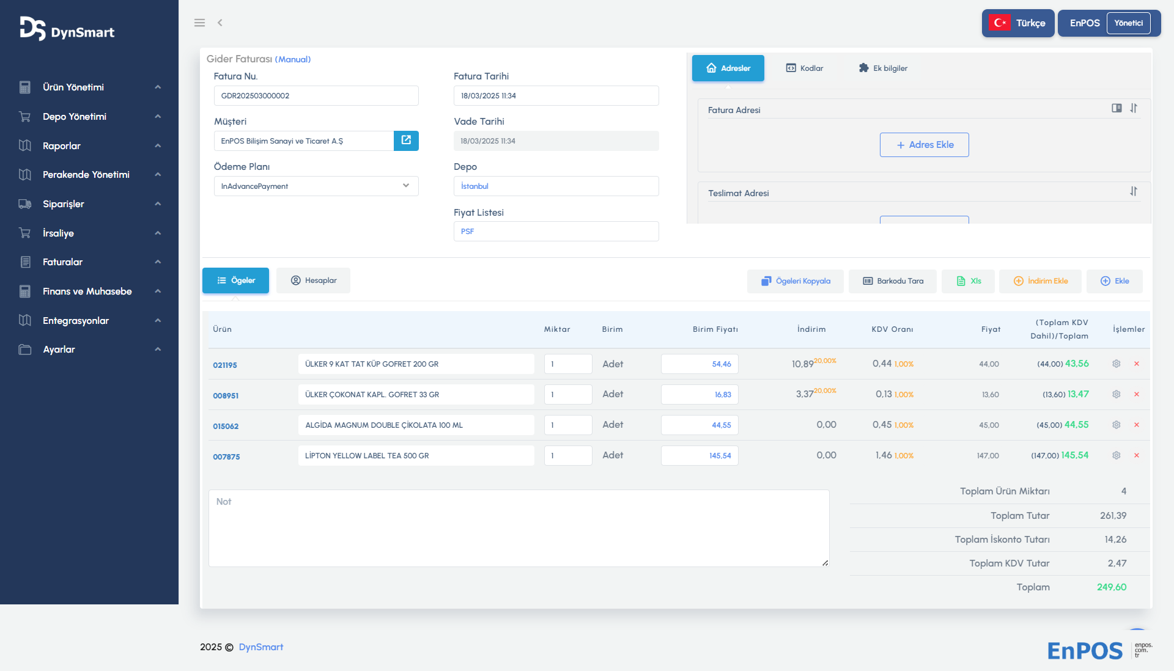Click the back arrow icon in header

[x=220, y=23]
